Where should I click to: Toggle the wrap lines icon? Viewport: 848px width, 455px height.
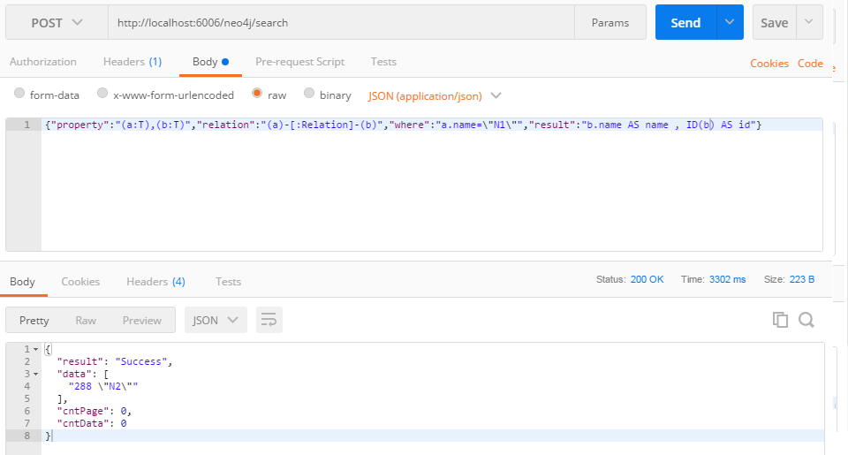269,321
